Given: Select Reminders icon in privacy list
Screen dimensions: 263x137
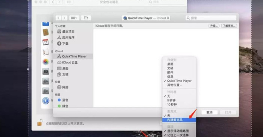Looking at the screenshot, I should tap(45, 52).
